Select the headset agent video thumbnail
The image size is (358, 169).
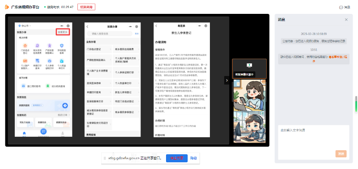click(x=249, y=127)
